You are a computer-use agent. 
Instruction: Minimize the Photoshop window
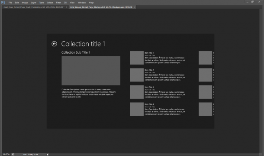click(x=247, y=2)
